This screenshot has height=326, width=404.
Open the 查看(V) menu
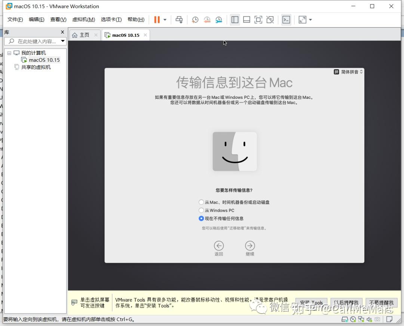pos(58,19)
